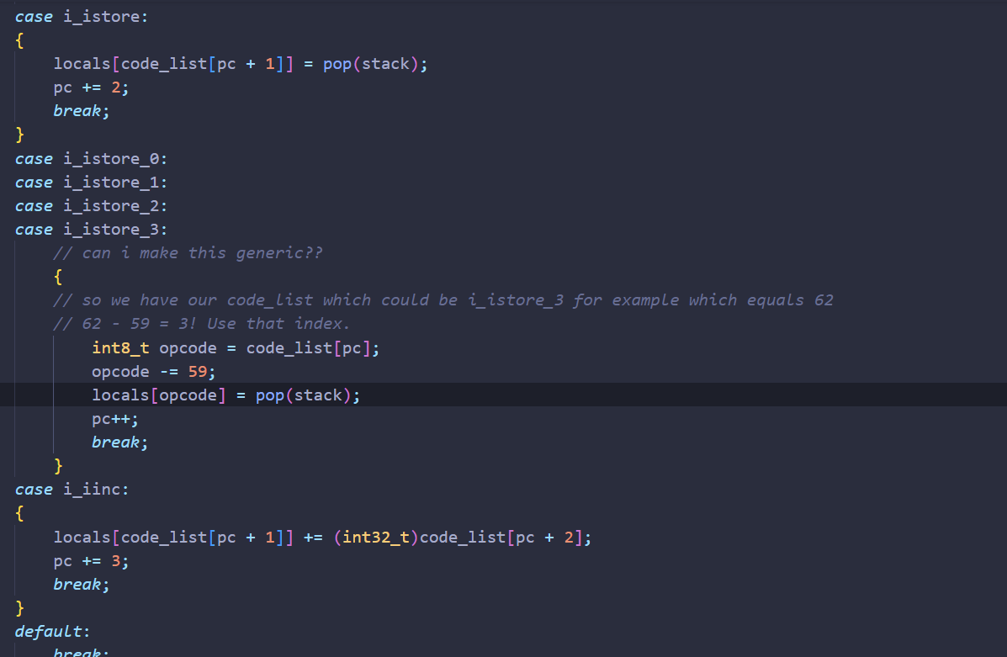
Task: Click the '(int32_t)' cast expression
Action: point(376,537)
